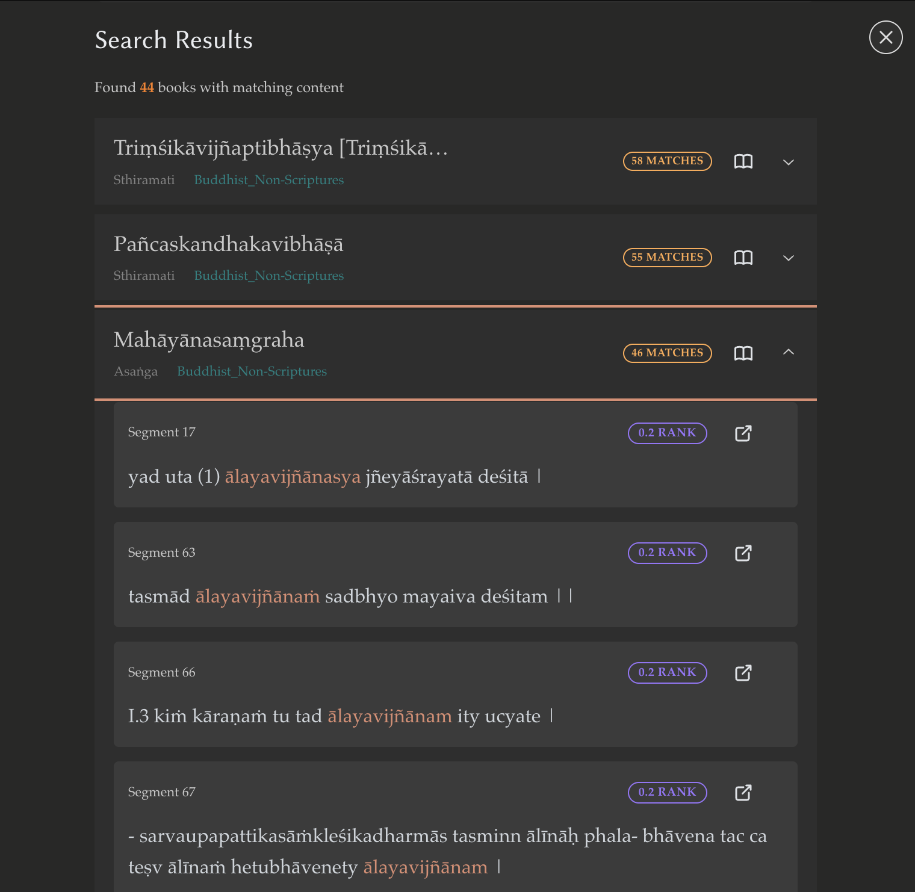Expand the Pañcaskandhakavibhāṣā matches

point(788,258)
